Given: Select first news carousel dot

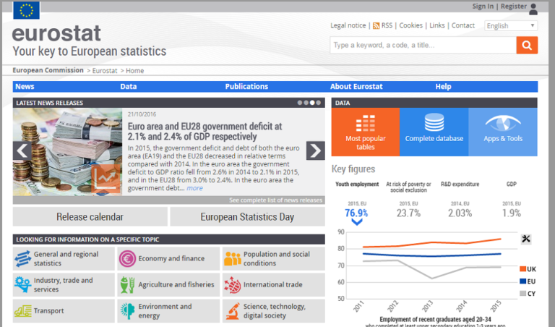Looking at the screenshot, I should coord(300,103).
